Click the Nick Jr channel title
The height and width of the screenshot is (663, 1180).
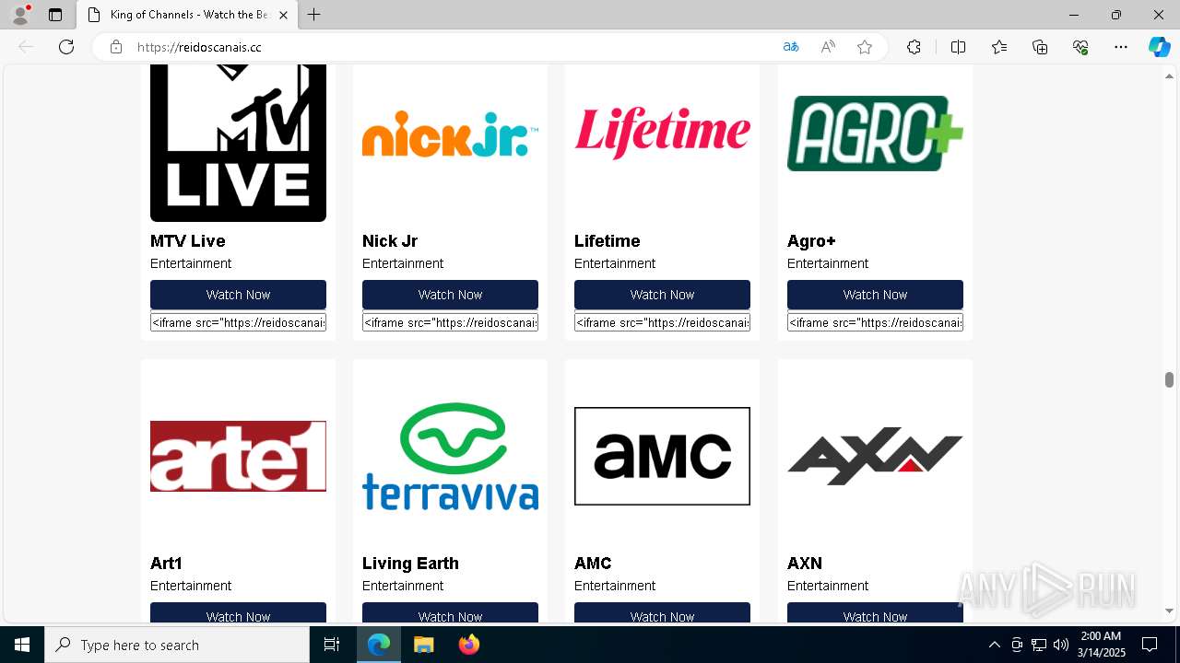[x=390, y=241]
